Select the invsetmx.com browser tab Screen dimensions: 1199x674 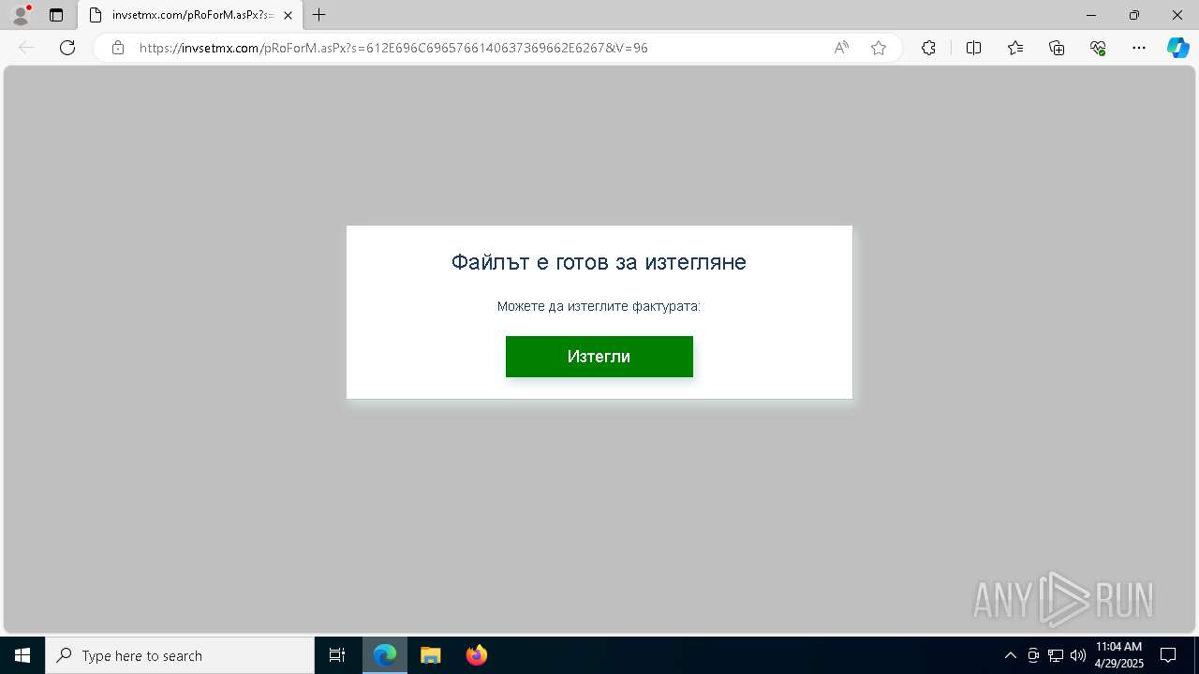[191, 15]
